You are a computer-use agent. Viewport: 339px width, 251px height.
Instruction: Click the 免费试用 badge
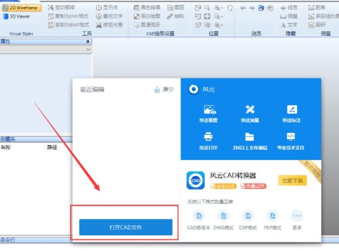(x=253, y=186)
